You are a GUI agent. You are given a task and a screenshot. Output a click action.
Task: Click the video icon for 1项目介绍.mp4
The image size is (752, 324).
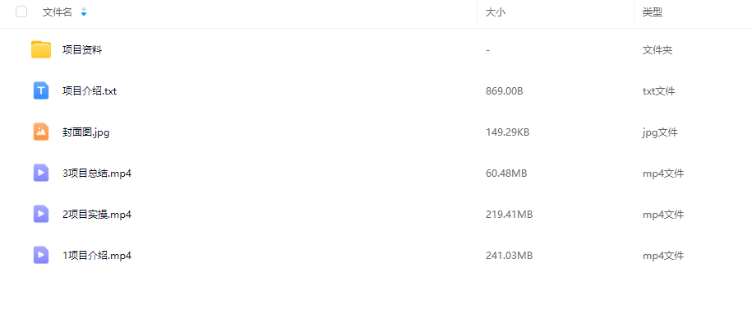(x=41, y=255)
